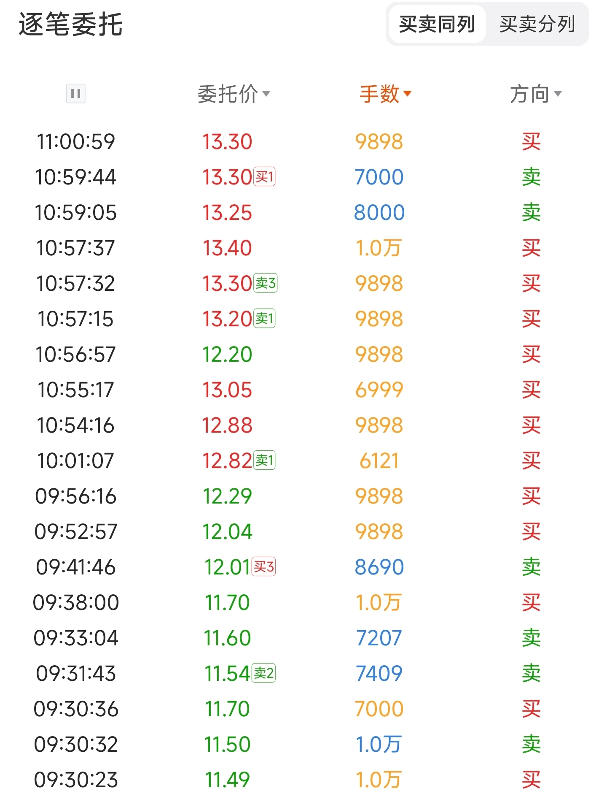Select the 09:38:00 timestamp row
The image size is (607, 791).
[76, 602]
